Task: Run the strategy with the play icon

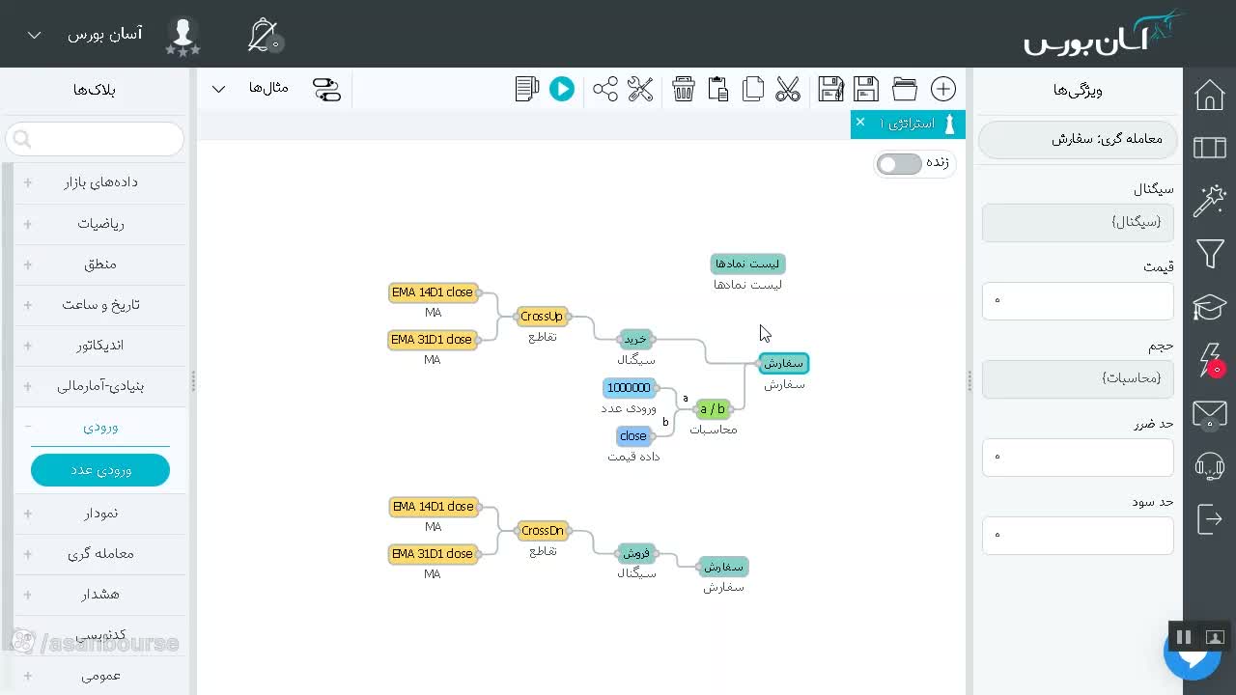Action: pos(561,89)
